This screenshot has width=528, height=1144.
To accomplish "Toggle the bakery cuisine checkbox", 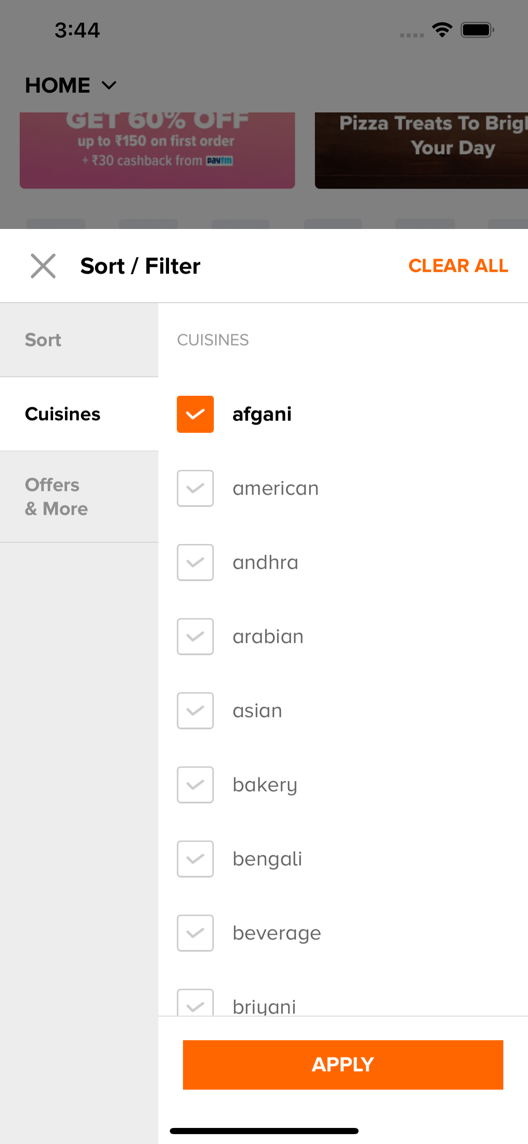I will (x=195, y=785).
